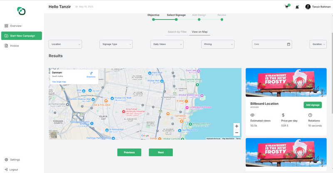Click View larger map link
The image size is (333, 173).
[x=59, y=82]
